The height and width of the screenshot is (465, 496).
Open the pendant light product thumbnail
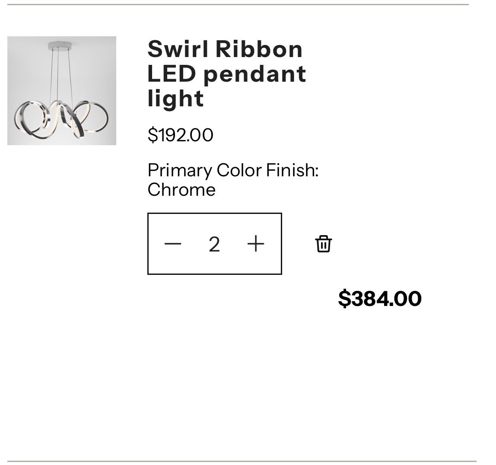tap(62, 91)
